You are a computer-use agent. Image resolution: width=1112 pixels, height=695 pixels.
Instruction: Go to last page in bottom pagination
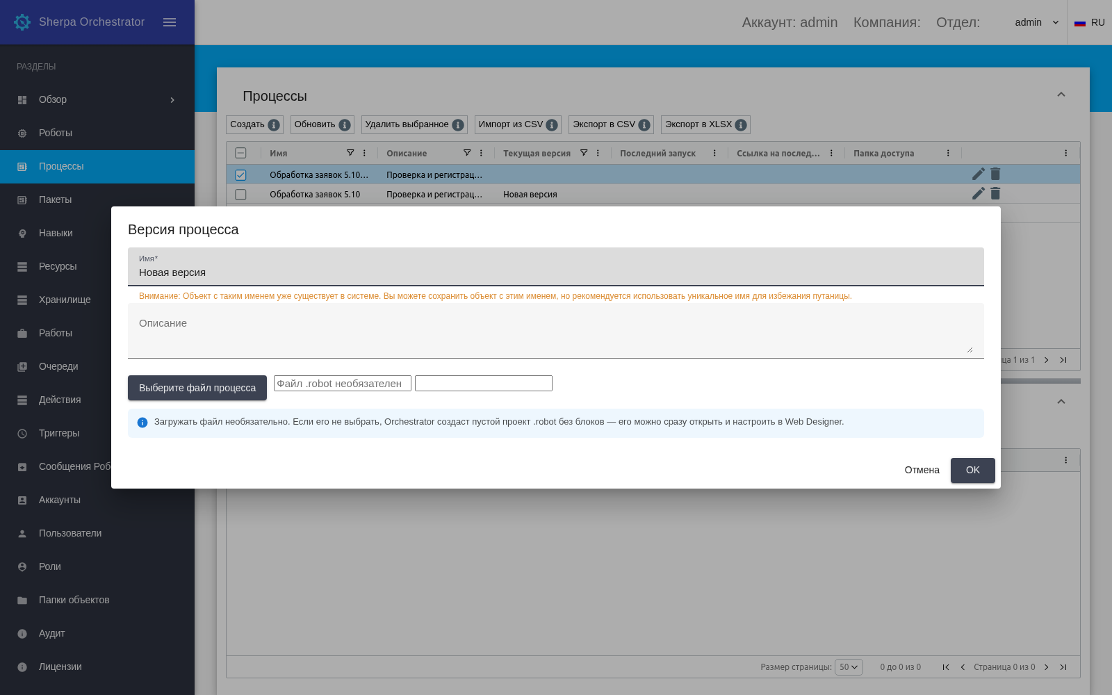pos(1063,667)
